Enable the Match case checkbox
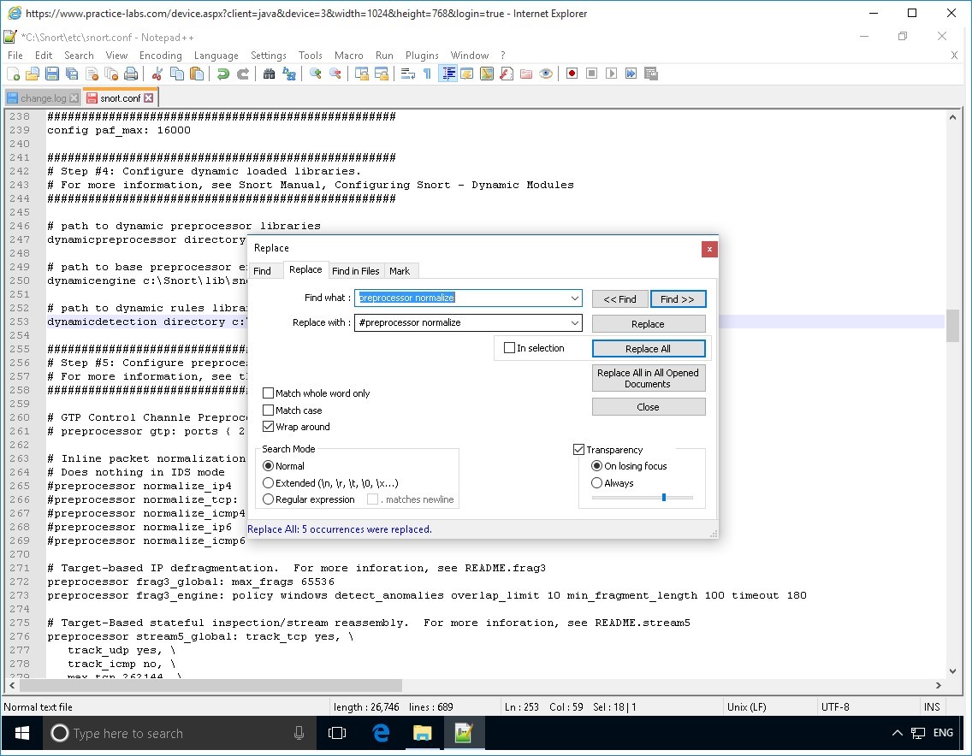 [x=269, y=410]
